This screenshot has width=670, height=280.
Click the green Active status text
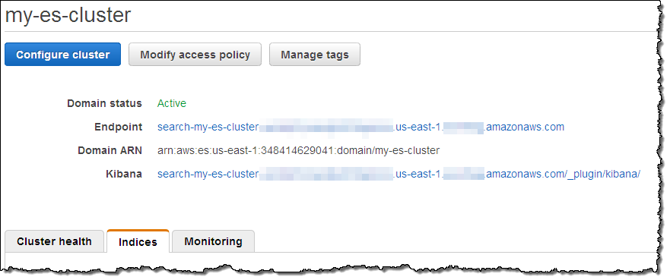pyautogui.click(x=172, y=103)
